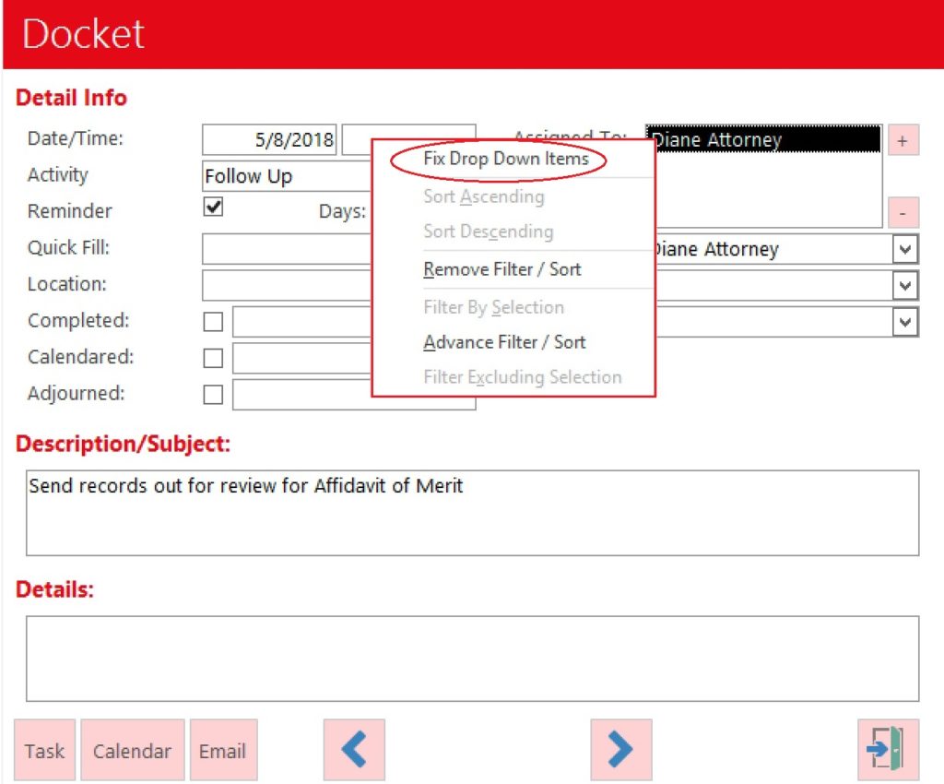The height and width of the screenshot is (784, 944).
Task: Click into the empty Details text box
Action: click(x=473, y=659)
